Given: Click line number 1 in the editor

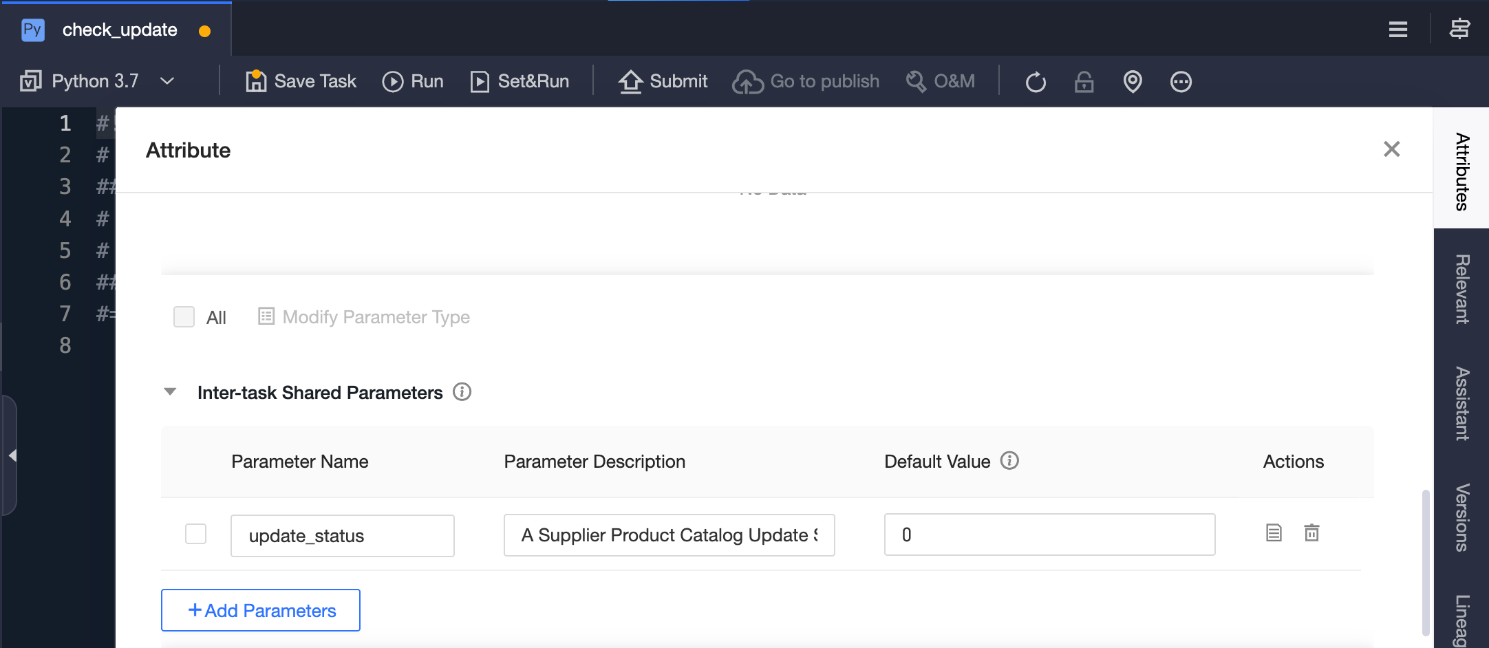Looking at the screenshot, I should point(65,122).
